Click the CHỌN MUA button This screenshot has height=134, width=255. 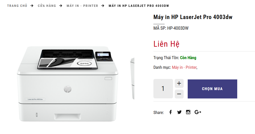pyautogui.click(x=212, y=89)
